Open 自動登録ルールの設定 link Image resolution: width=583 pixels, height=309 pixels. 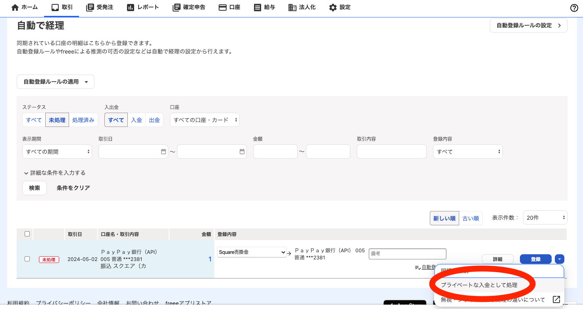tap(528, 25)
